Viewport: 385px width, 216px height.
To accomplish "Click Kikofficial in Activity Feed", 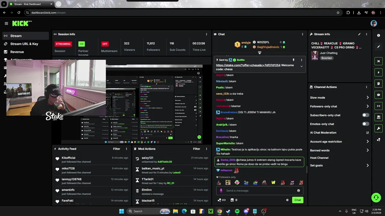I will [69, 158].
